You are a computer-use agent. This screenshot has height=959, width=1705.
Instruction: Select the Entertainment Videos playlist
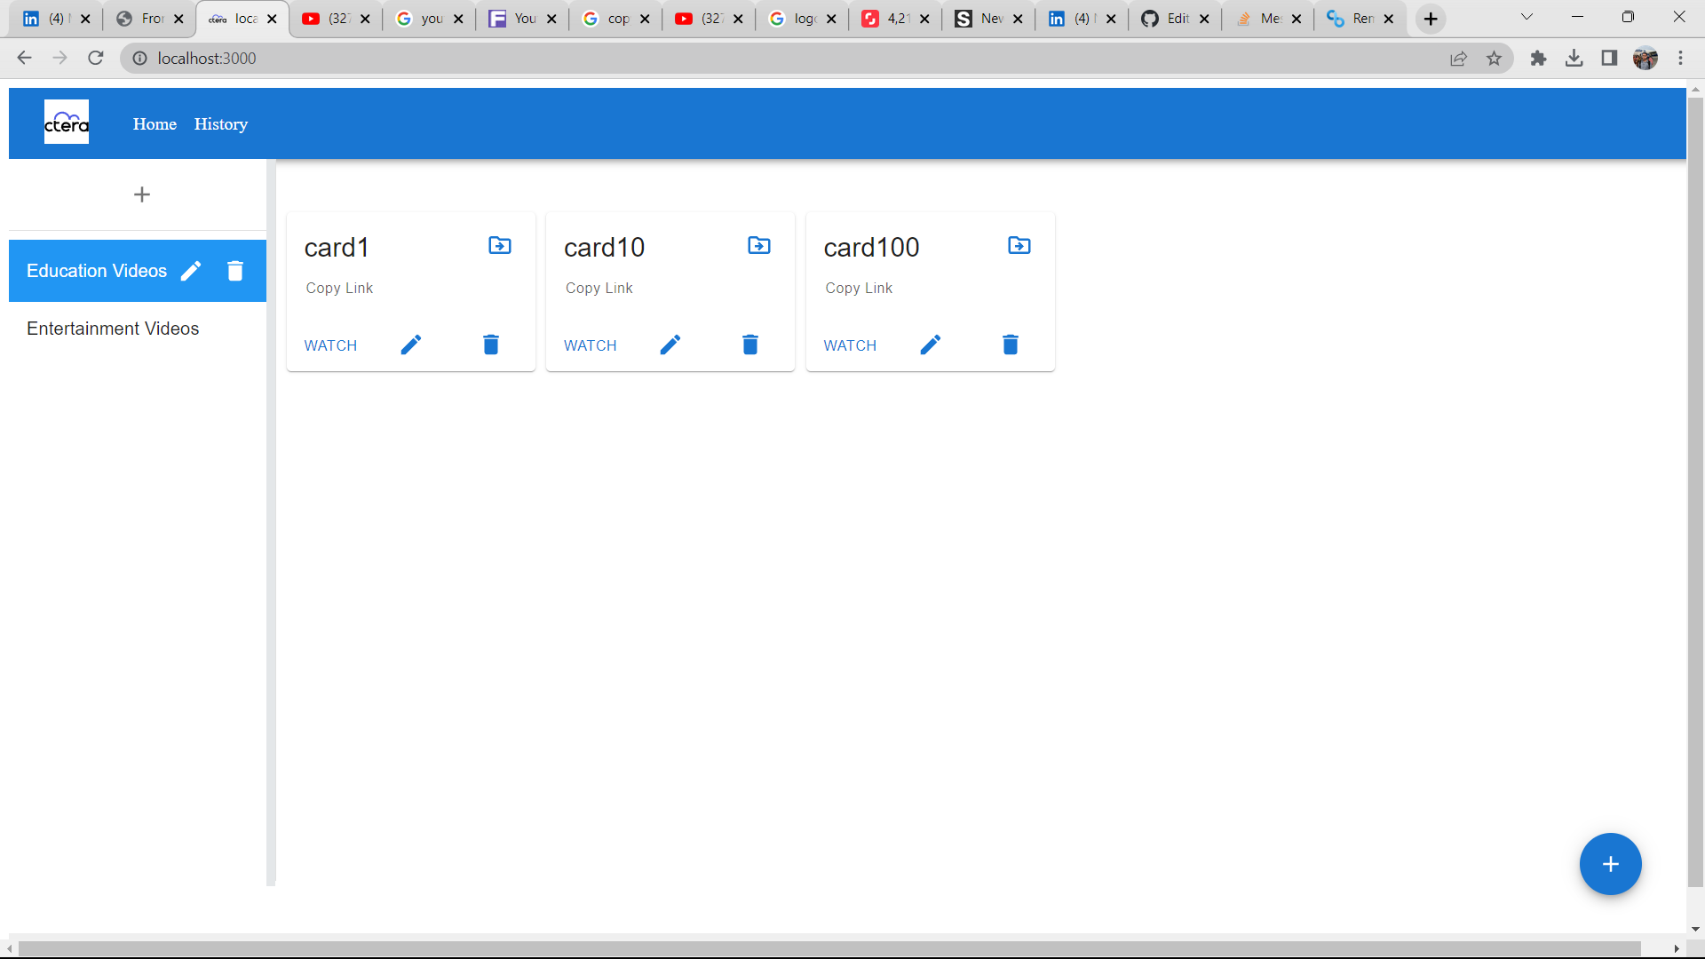[112, 329]
